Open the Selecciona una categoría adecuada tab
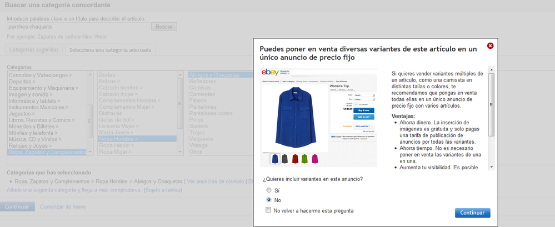This screenshot has height=227, width=555. 109,50
